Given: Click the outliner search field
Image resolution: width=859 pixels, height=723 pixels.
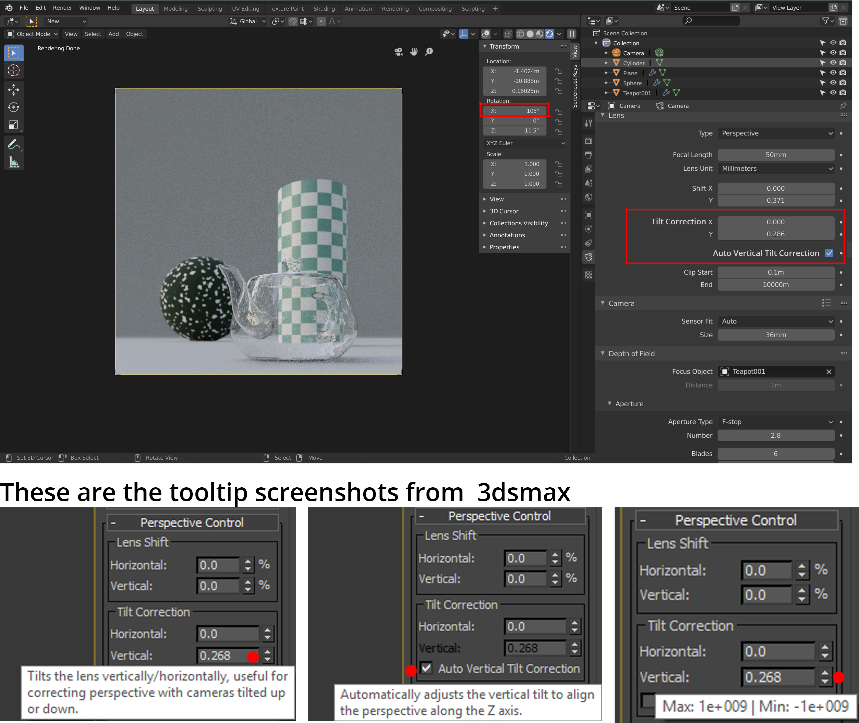Looking at the screenshot, I should pos(711,21).
